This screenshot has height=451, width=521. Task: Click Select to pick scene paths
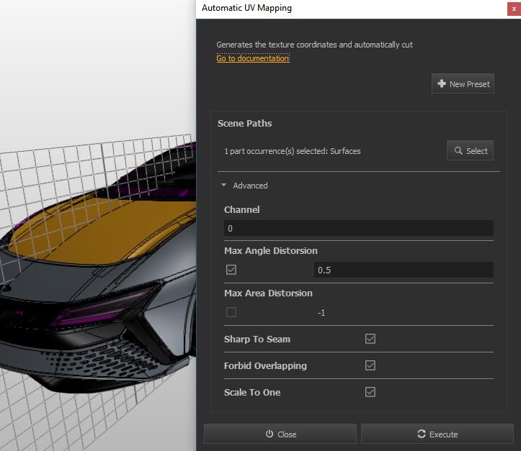pos(470,151)
